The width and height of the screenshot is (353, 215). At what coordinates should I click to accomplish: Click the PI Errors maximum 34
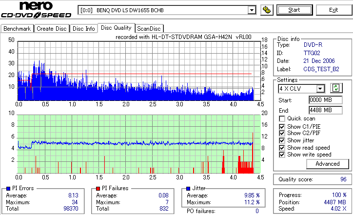coord(75,202)
